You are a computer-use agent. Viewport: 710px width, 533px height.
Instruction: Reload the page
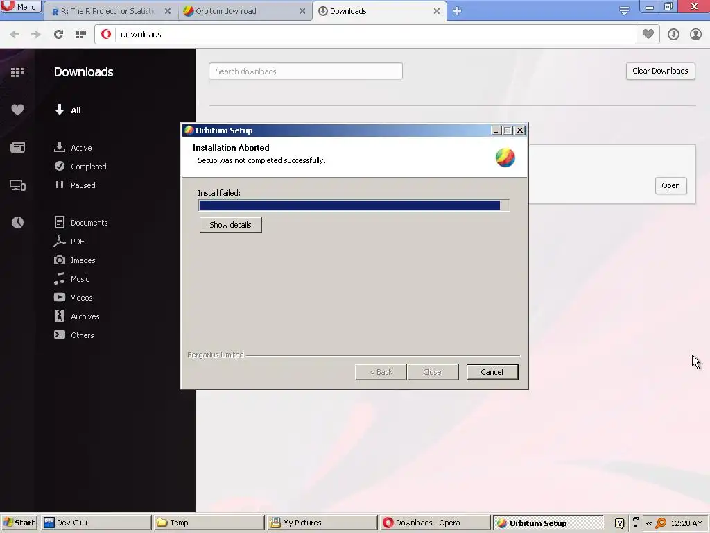[x=58, y=35]
